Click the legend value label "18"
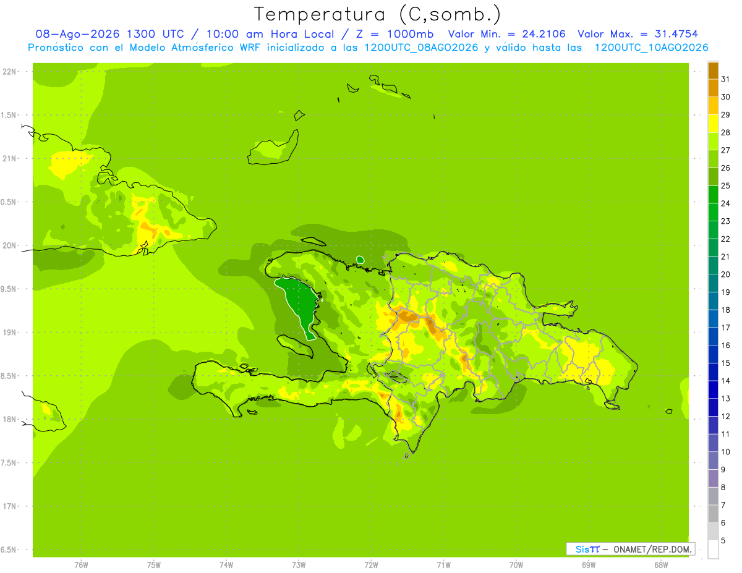This screenshot has height=573, width=742. (725, 310)
